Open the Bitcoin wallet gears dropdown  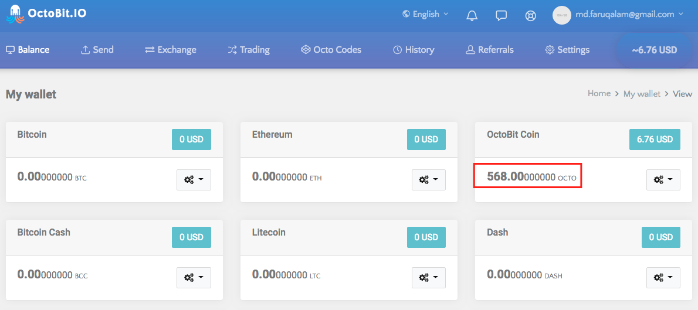pyautogui.click(x=194, y=180)
